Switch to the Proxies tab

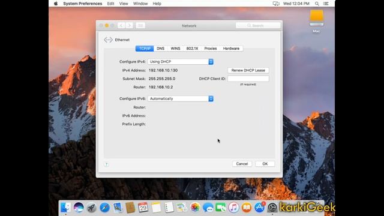[x=211, y=49]
